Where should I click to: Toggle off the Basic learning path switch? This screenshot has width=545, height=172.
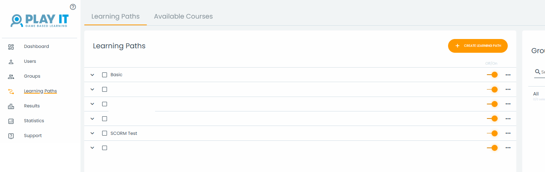pos(492,75)
